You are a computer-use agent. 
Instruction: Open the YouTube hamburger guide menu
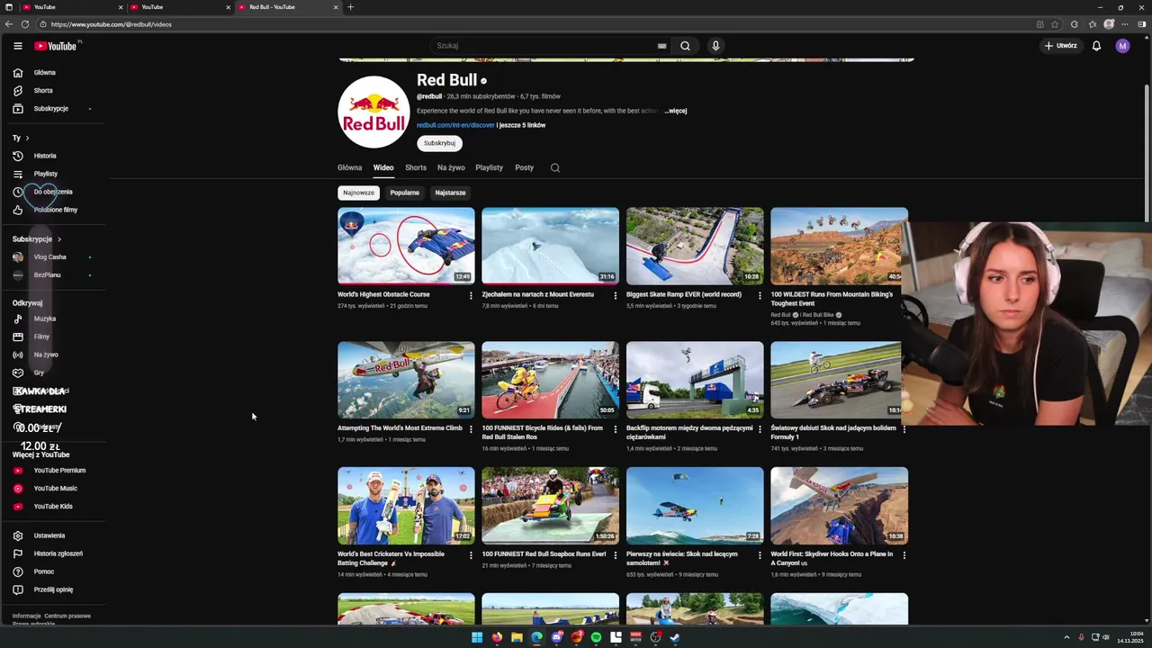[18, 46]
